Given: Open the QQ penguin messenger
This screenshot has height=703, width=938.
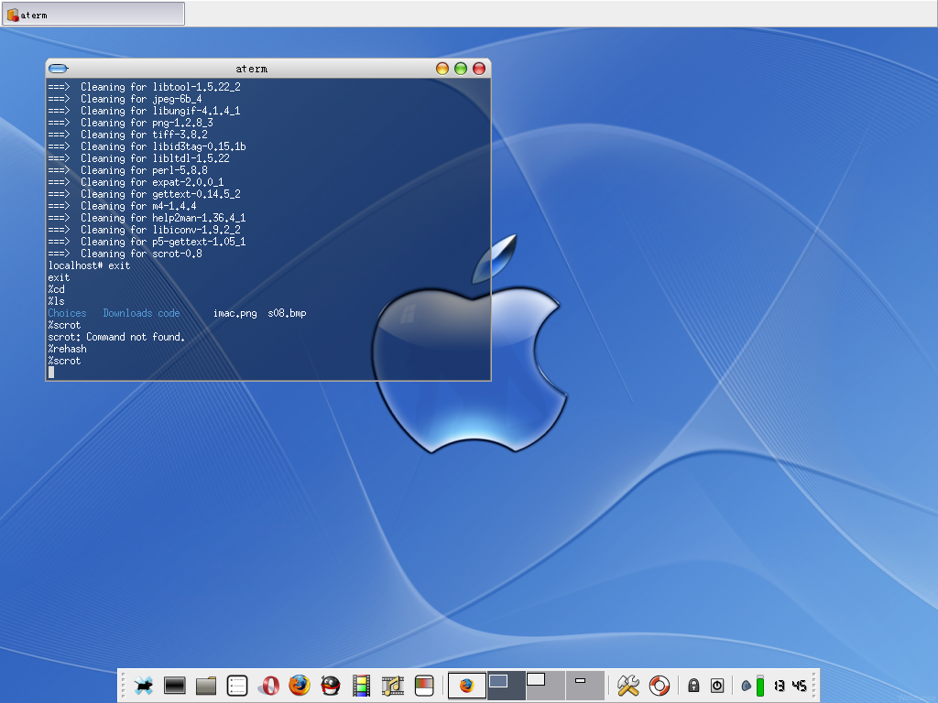Looking at the screenshot, I should [330, 685].
